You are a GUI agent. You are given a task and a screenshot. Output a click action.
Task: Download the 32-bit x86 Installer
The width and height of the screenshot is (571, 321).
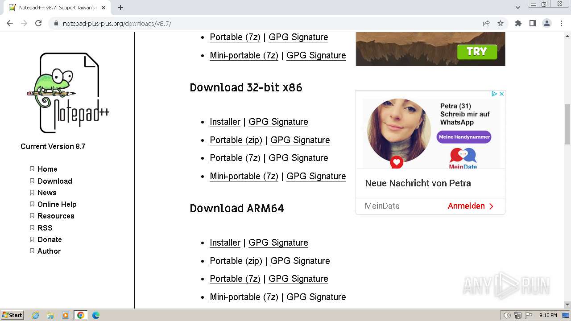click(x=225, y=122)
